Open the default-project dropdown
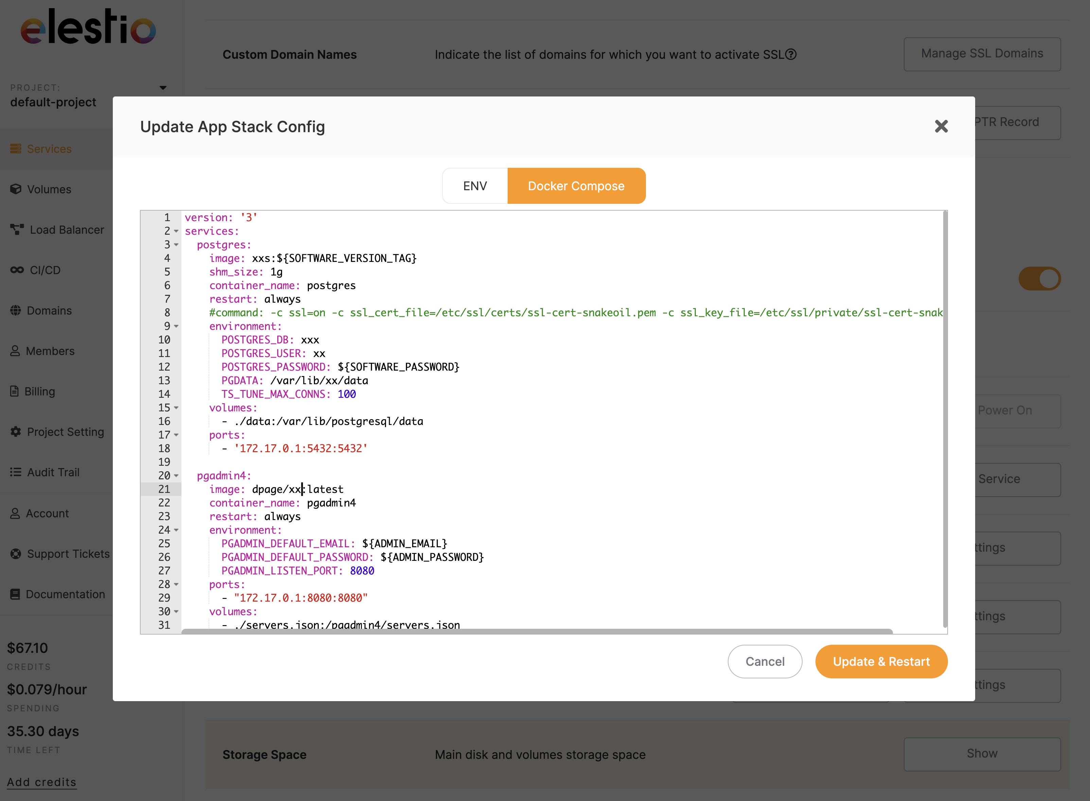Screen dimensions: 1090x801 (163, 88)
